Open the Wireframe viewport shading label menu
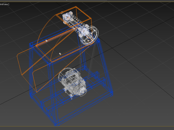The height and width of the screenshot is (130, 174). pos(4,4)
